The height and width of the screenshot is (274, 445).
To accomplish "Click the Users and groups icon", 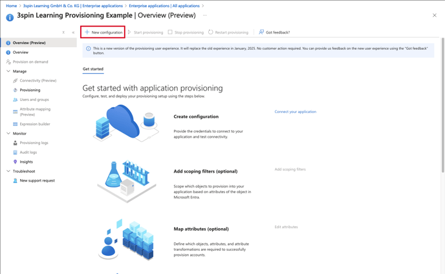I will tap(16, 100).
